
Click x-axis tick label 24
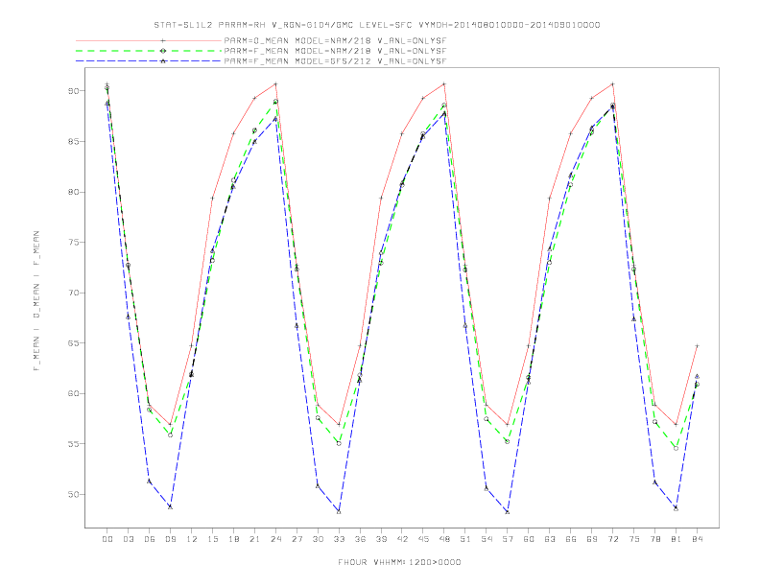[275, 539]
